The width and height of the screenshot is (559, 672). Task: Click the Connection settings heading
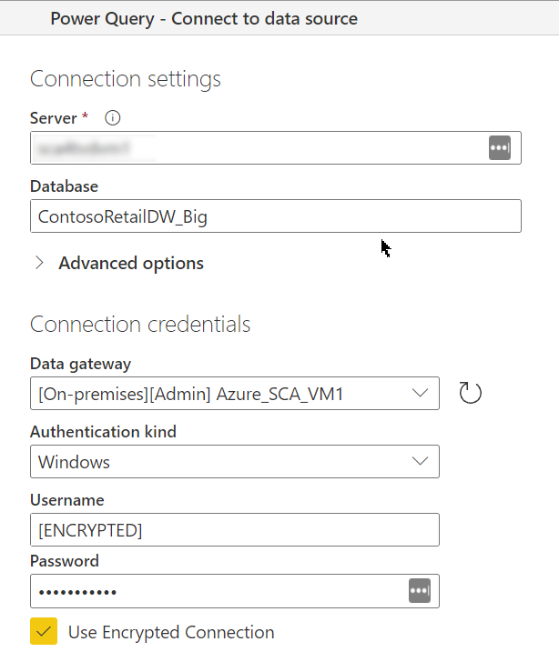126,79
